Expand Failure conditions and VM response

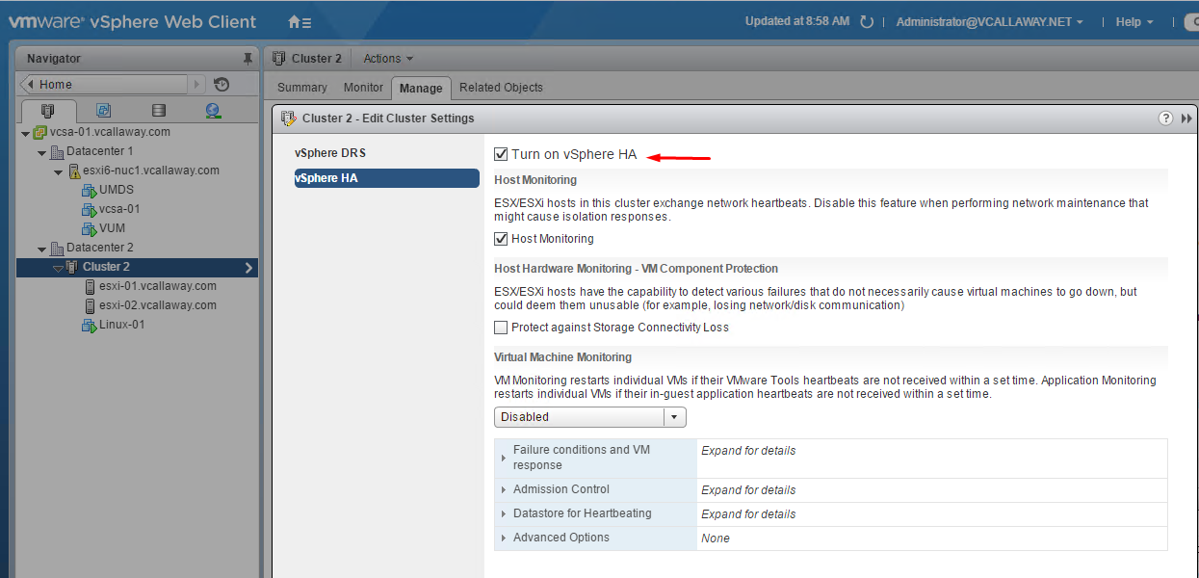click(x=504, y=458)
